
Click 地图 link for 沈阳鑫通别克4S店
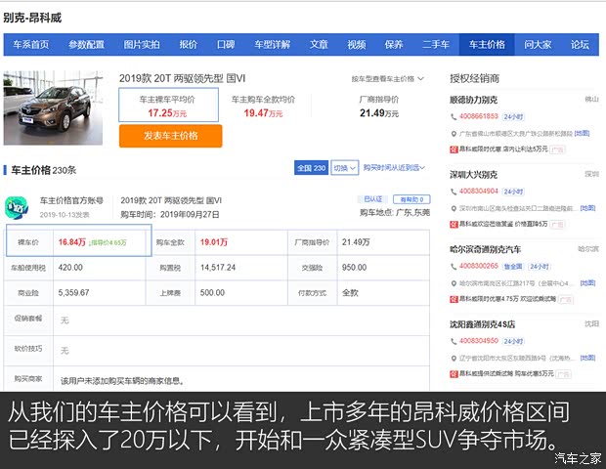[587, 358]
